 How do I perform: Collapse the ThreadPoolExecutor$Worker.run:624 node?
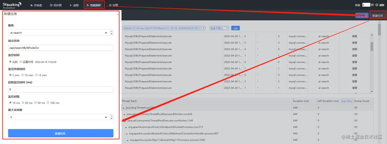pyautogui.click(x=124, y=114)
